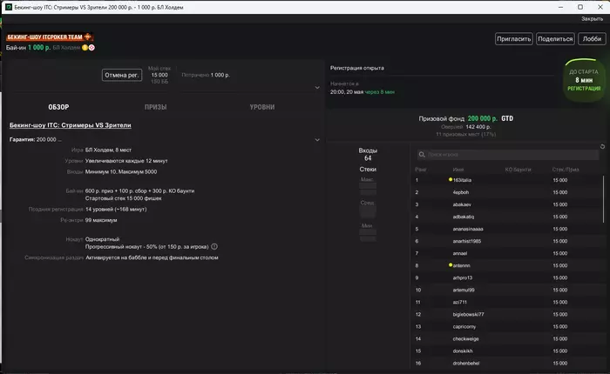The width and height of the screenshot is (610, 374).
Task: Select player row donskikh
Action: point(506,351)
